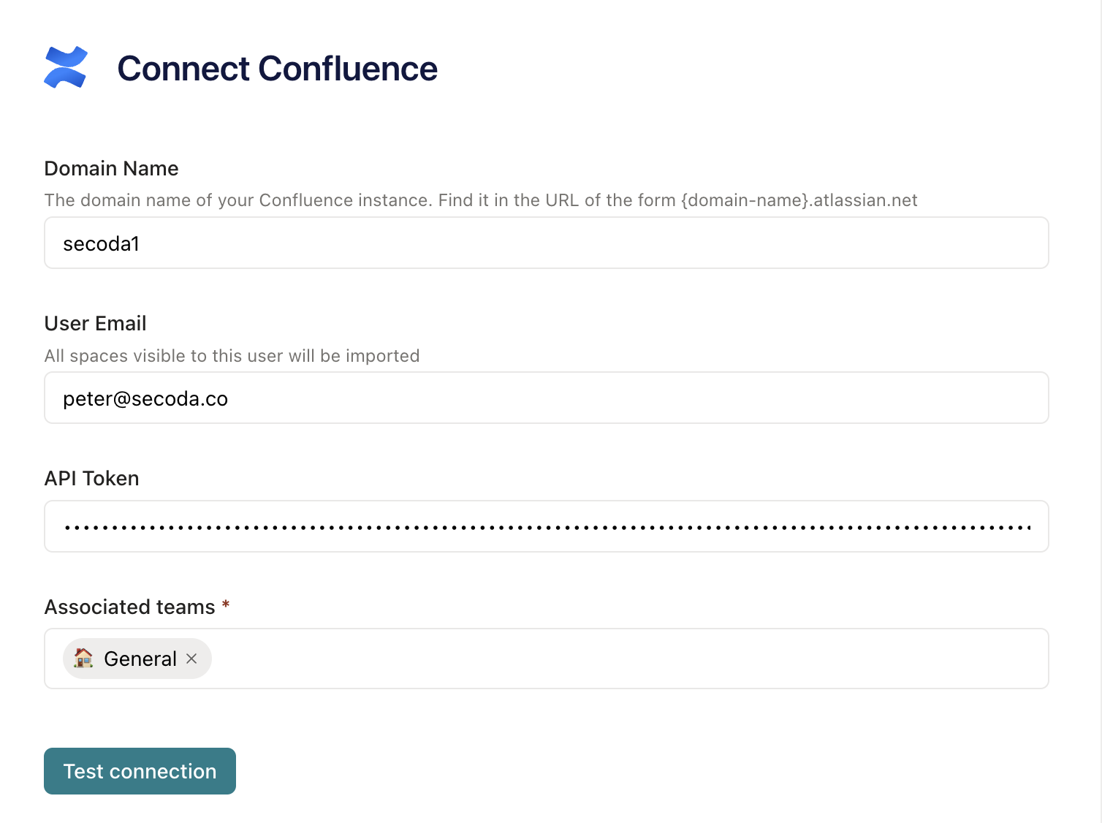Click the Confluence logo icon
This screenshot has height=823, width=1102.
pyautogui.click(x=66, y=67)
